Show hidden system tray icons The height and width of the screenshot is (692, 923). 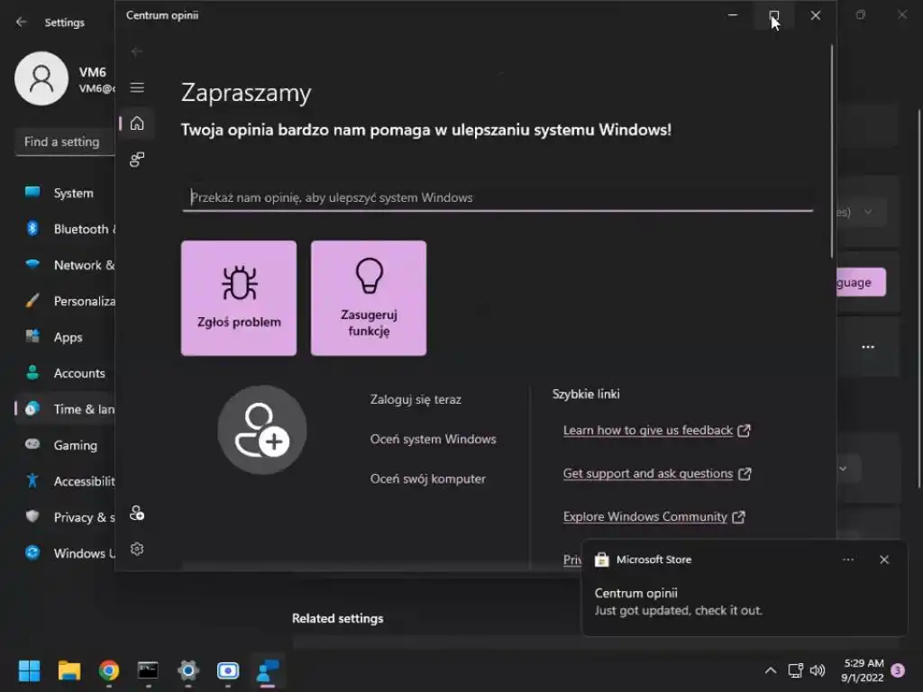[771, 670]
